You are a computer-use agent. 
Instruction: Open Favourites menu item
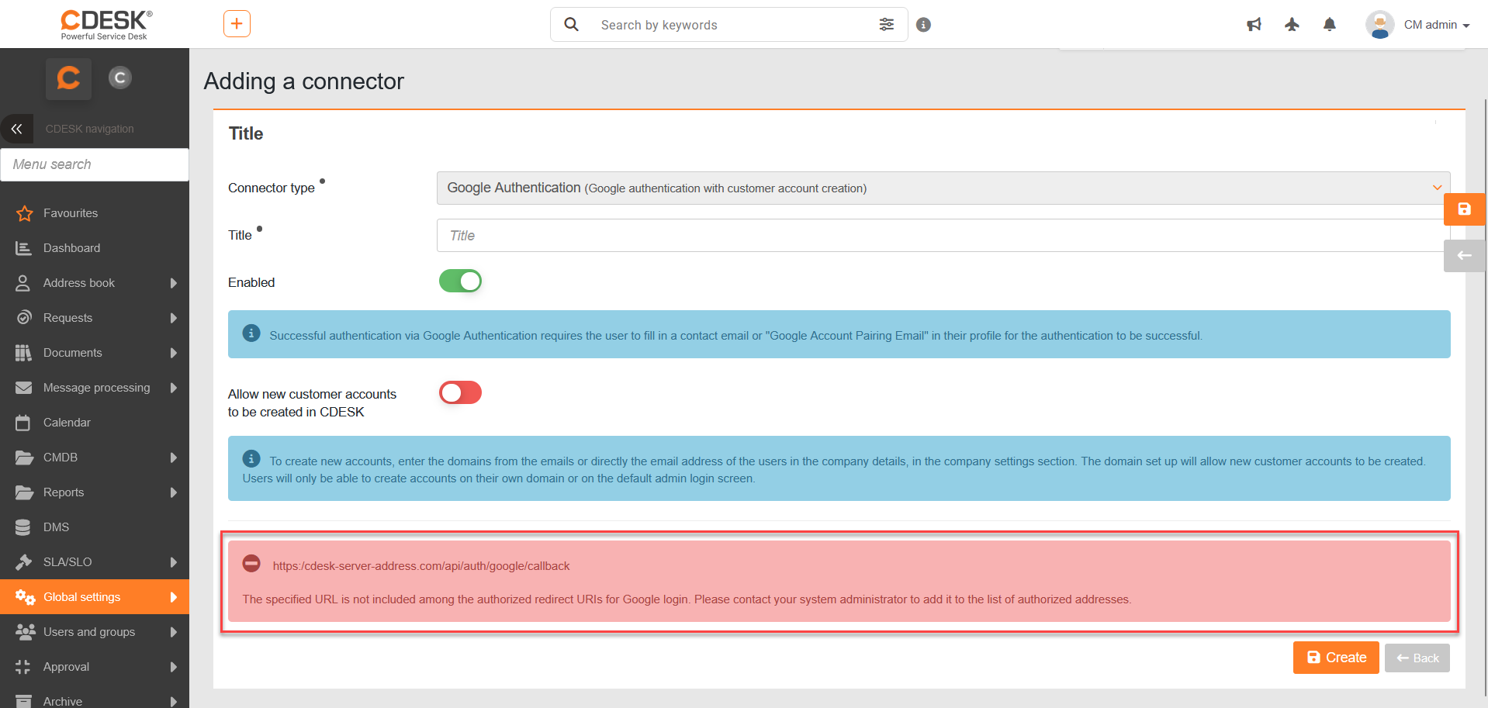point(95,213)
